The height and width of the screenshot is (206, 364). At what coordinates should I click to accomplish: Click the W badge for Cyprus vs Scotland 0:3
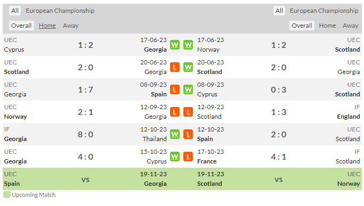click(188, 89)
